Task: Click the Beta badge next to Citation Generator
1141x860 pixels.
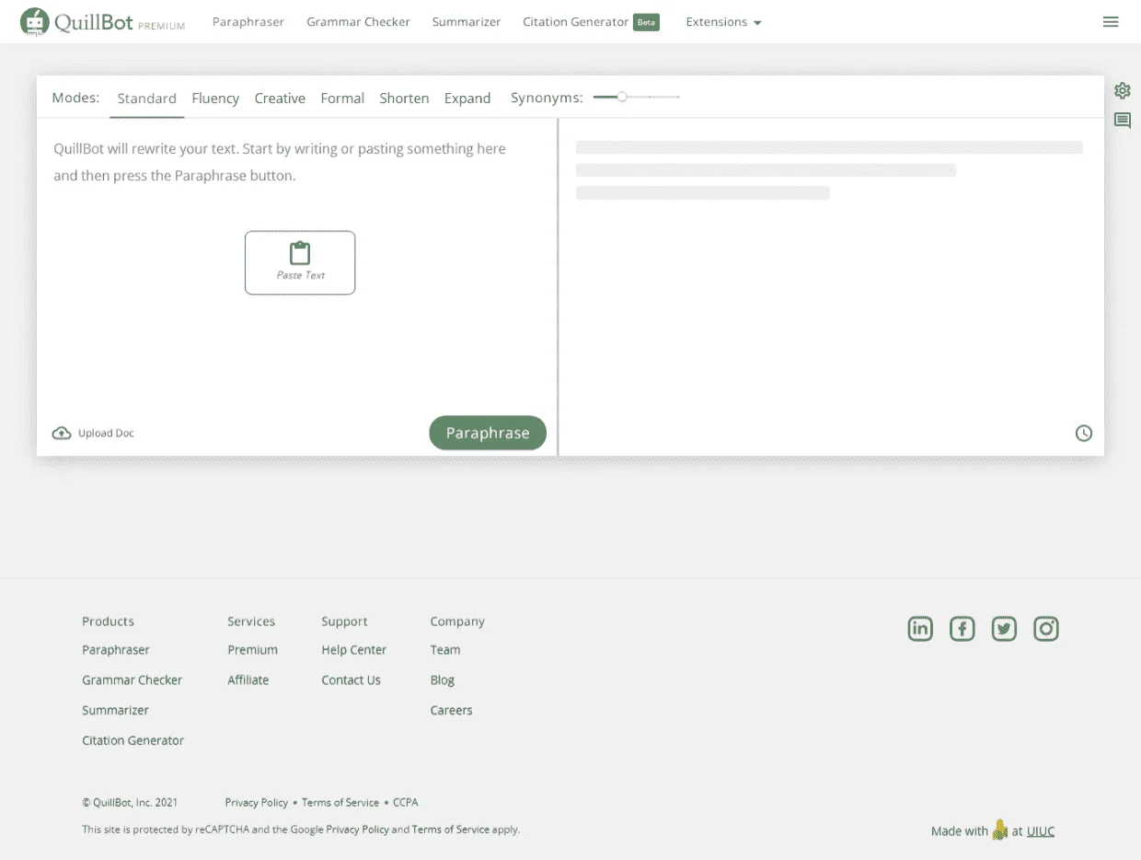Action: 646,22
